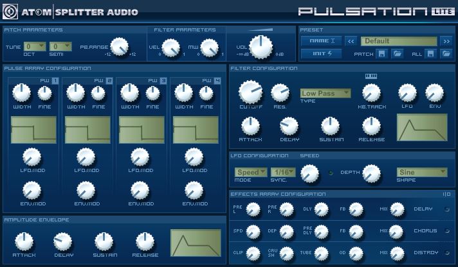Click the filter ATTACK knob

coord(250,126)
